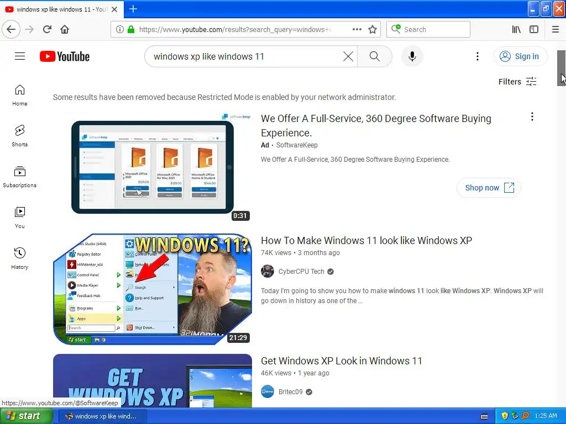Viewport: 566px width, 424px height.
Task: Focus the YouTube search input field
Action: point(245,56)
